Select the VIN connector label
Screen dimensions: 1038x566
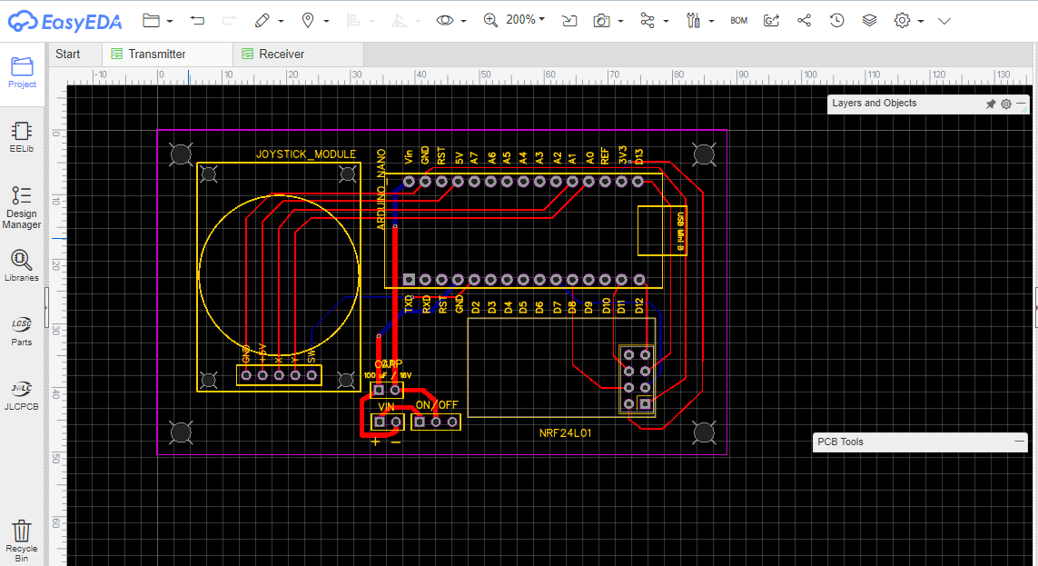click(x=386, y=406)
